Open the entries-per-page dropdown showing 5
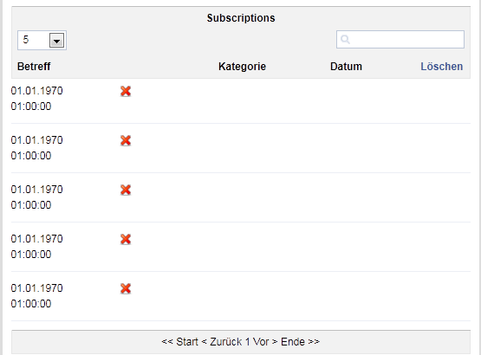Screen dimensions: 481x355 click(x=42, y=40)
